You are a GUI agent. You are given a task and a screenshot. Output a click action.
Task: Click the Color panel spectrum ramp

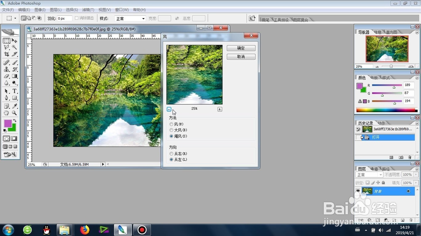[x=386, y=110]
